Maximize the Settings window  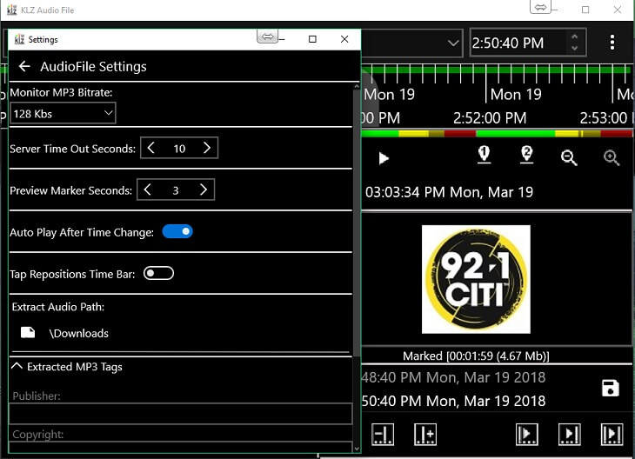[x=312, y=39]
